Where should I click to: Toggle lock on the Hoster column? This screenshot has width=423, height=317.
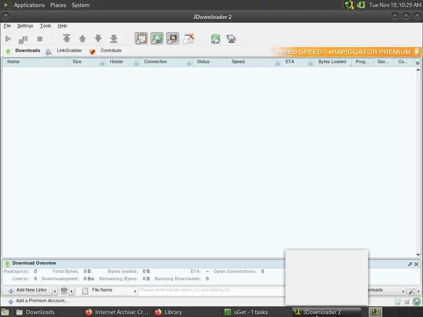coord(136,63)
